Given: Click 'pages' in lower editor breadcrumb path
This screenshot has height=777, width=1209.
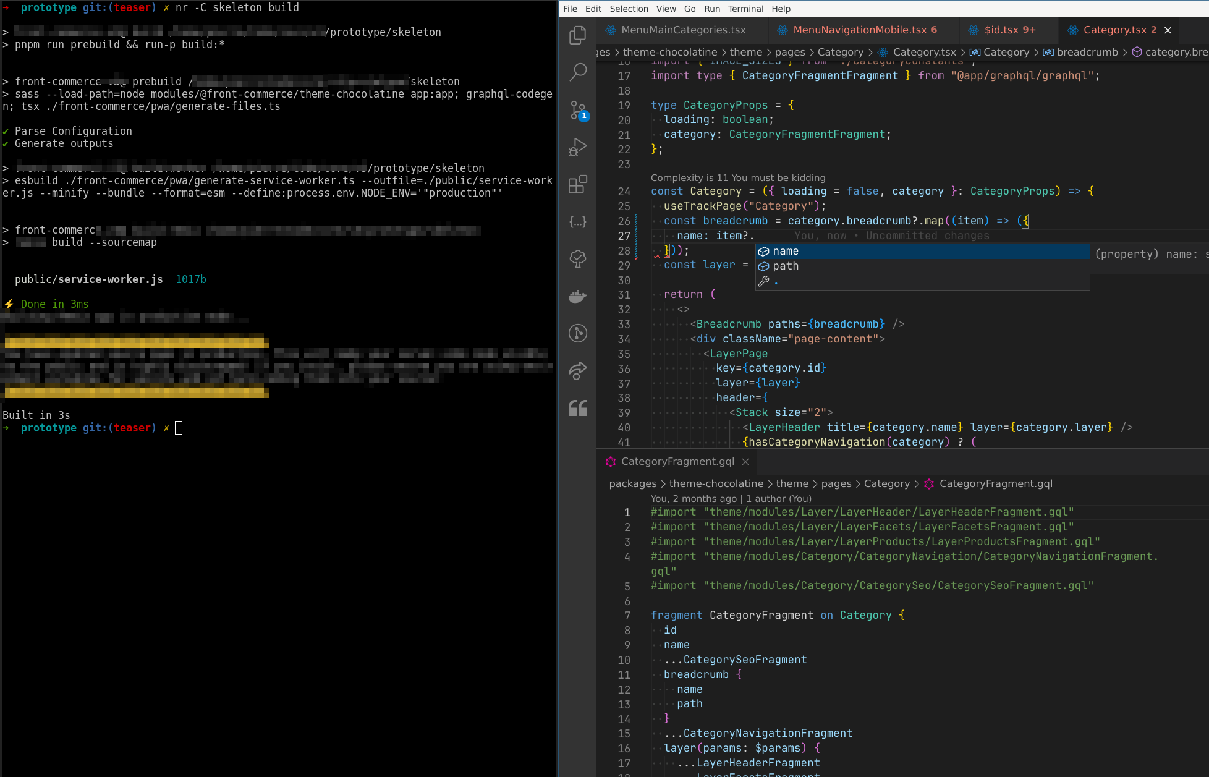Looking at the screenshot, I should coord(836,483).
